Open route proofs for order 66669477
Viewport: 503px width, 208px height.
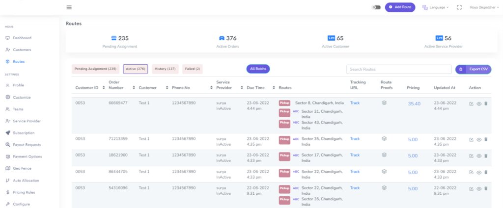[x=385, y=103]
